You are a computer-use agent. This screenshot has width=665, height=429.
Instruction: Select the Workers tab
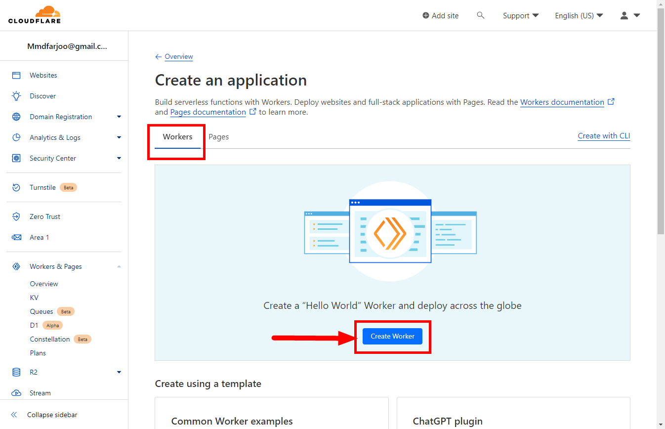click(x=177, y=136)
